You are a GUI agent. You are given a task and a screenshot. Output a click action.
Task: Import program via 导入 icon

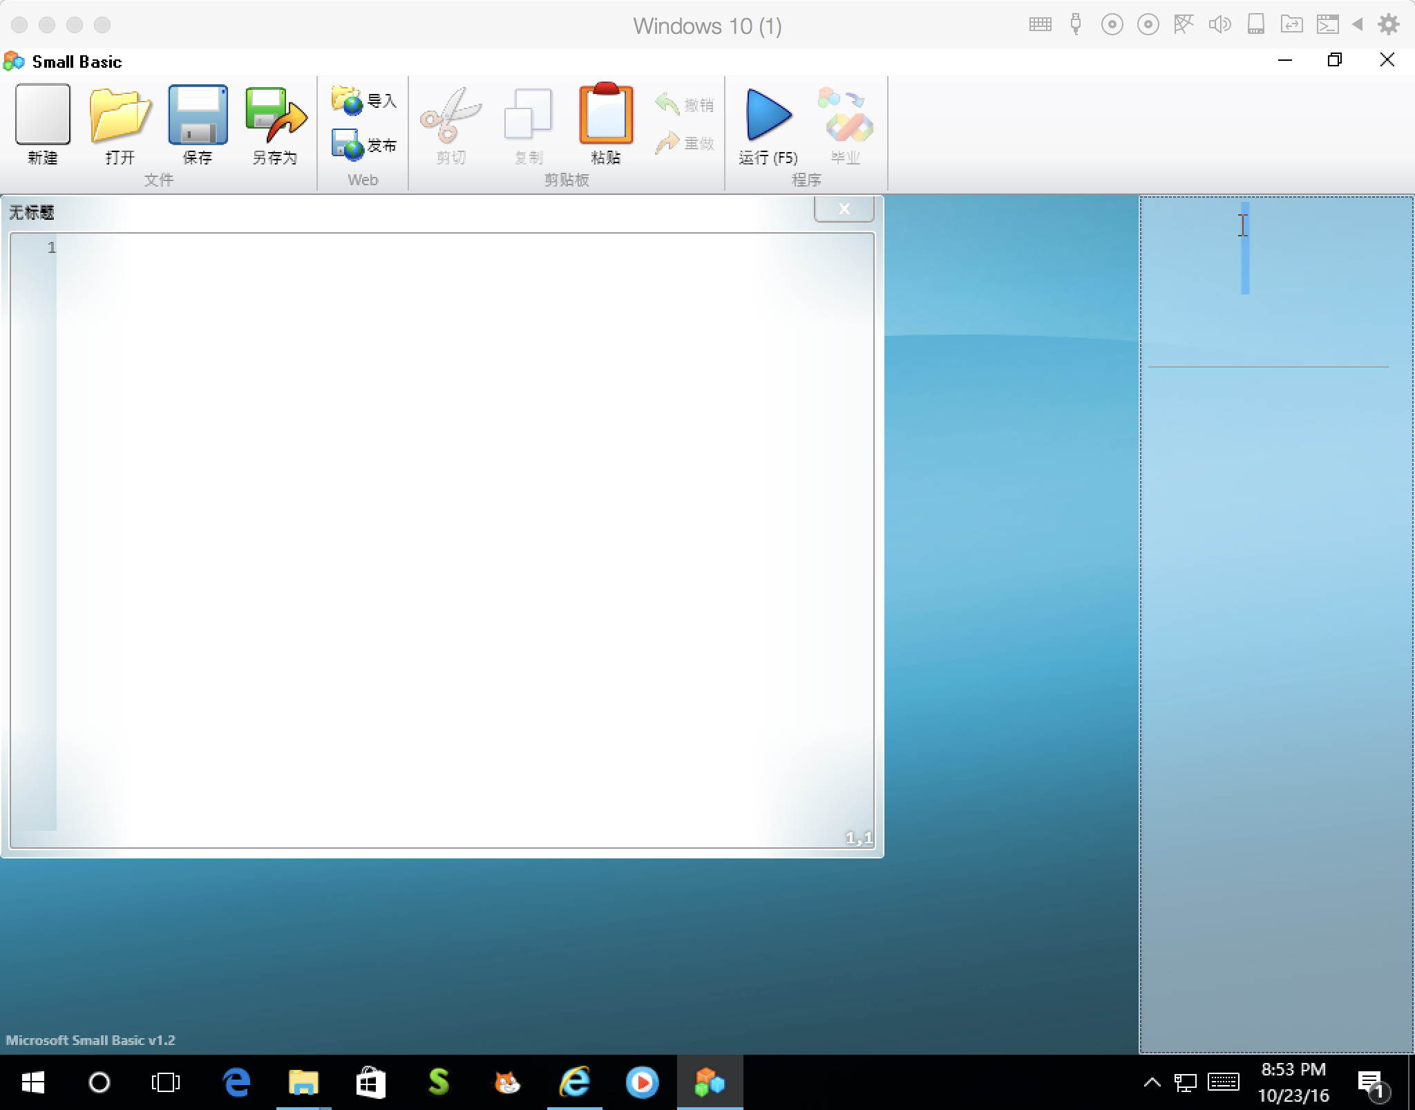363,101
